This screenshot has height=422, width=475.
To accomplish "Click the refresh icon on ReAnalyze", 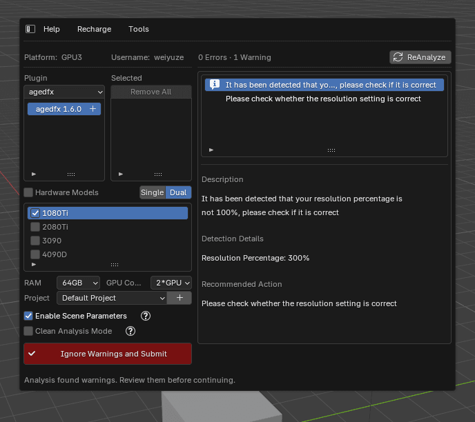I will pyautogui.click(x=398, y=57).
